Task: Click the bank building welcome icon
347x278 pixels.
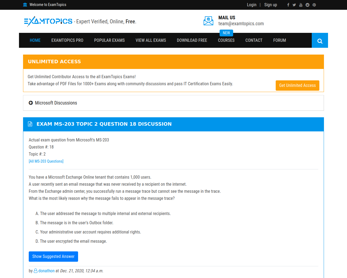Action: click(x=25, y=5)
